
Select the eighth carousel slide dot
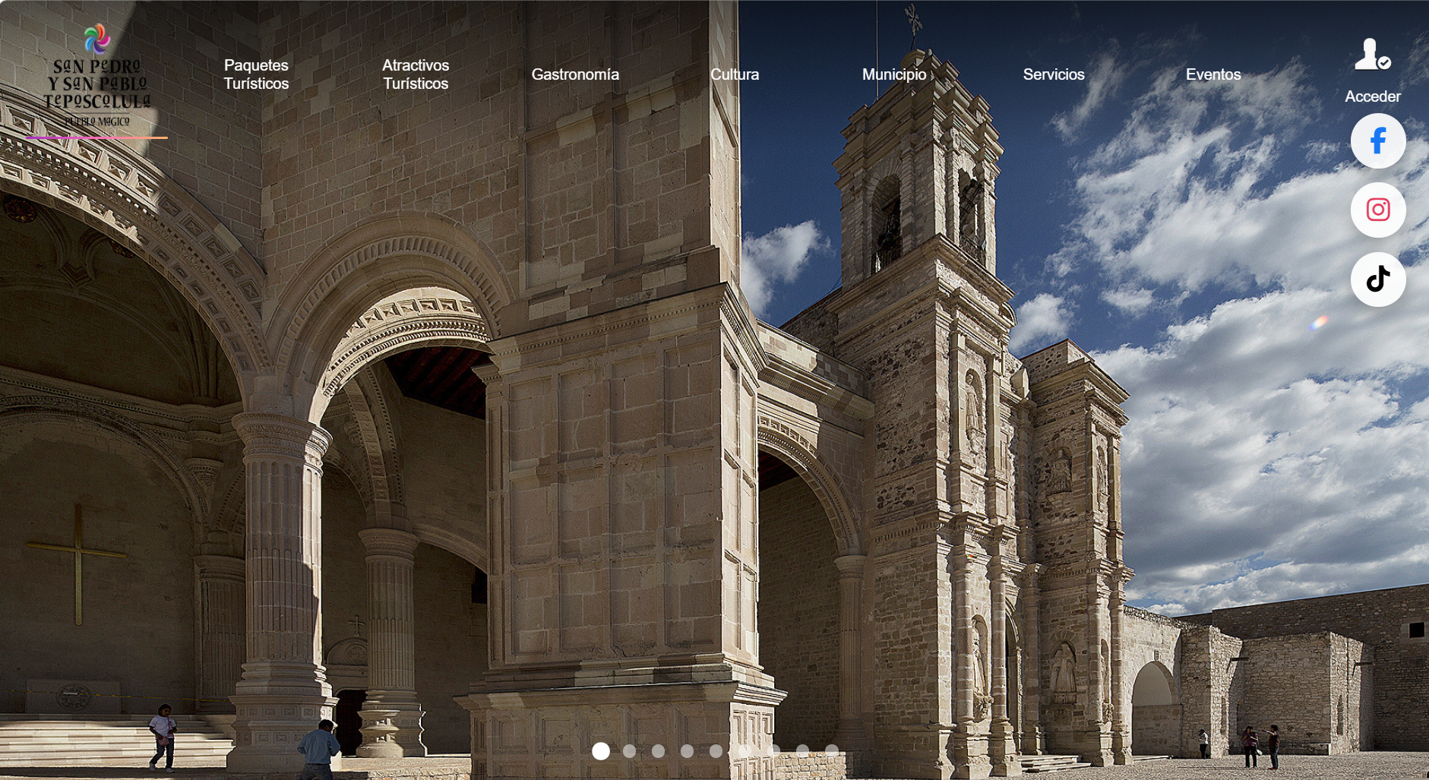pyautogui.click(x=803, y=751)
